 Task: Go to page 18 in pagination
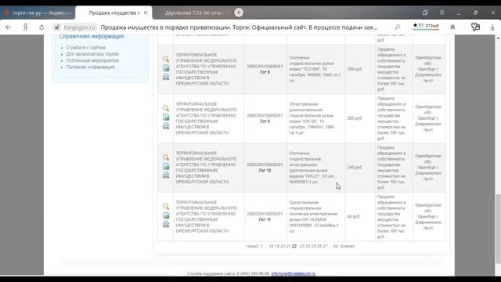point(272,247)
